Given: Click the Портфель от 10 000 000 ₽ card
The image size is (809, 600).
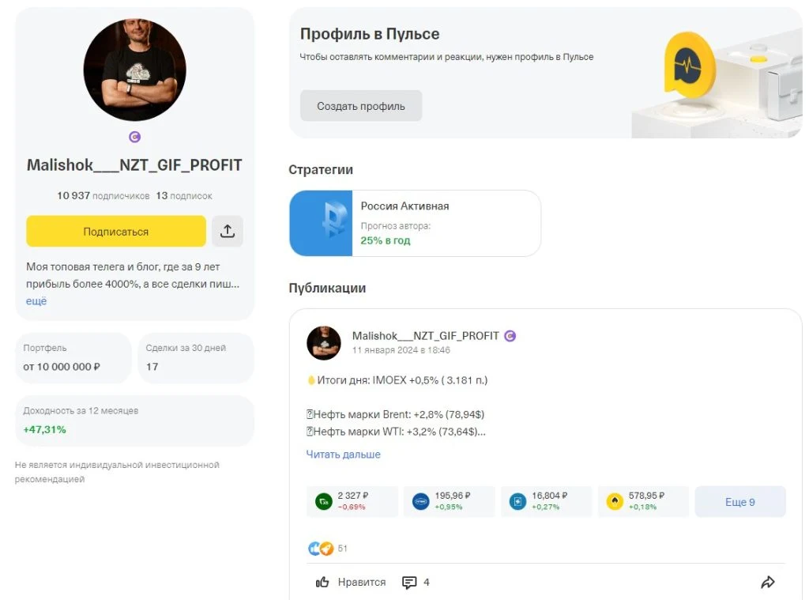Looking at the screenshot, I should point(73,358).
